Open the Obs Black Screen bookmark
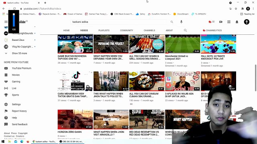The width and height of the screenshot is (257, 144). (122, 14)
